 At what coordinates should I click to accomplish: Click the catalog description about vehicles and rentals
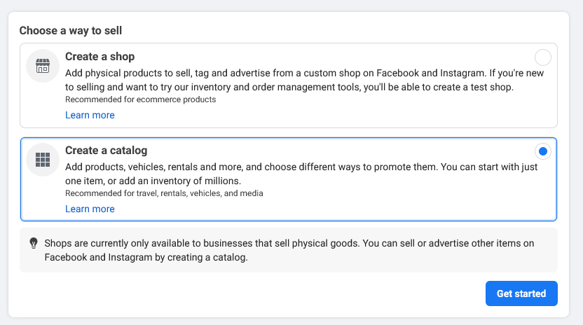(x=280, y=167)
